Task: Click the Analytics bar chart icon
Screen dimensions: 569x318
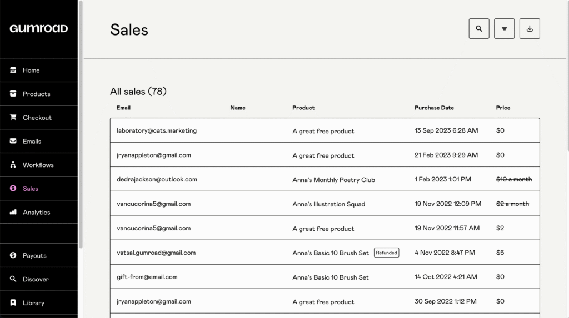Action: pos(13,213)
